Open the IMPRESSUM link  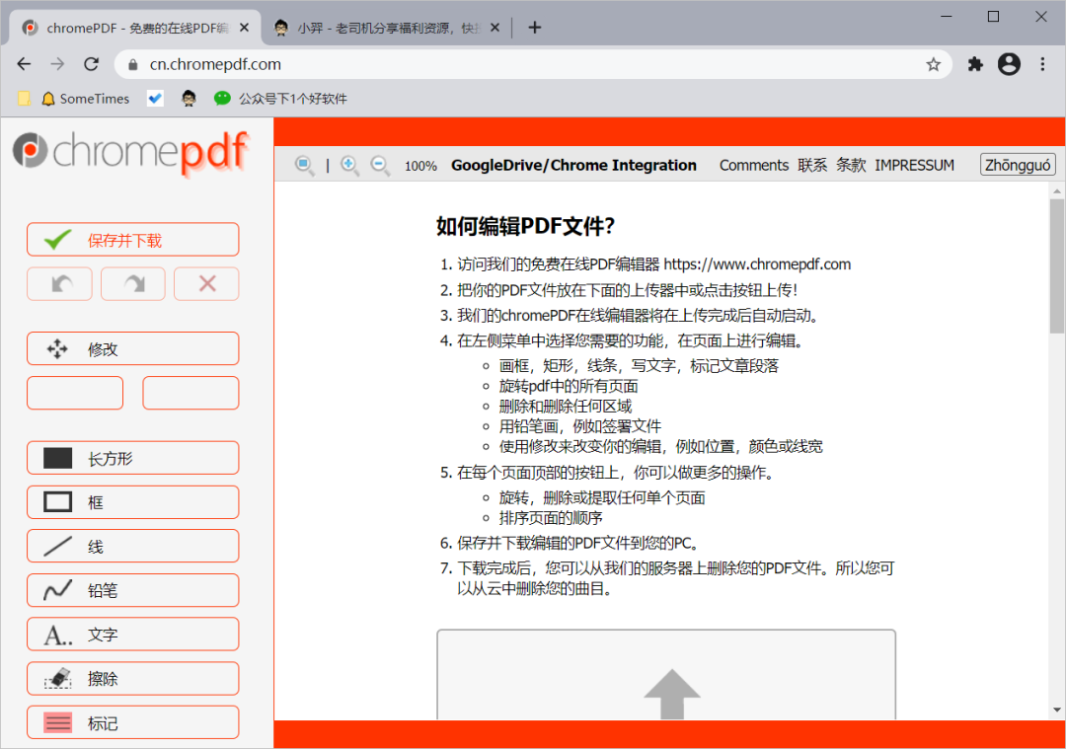pos(914,165)
